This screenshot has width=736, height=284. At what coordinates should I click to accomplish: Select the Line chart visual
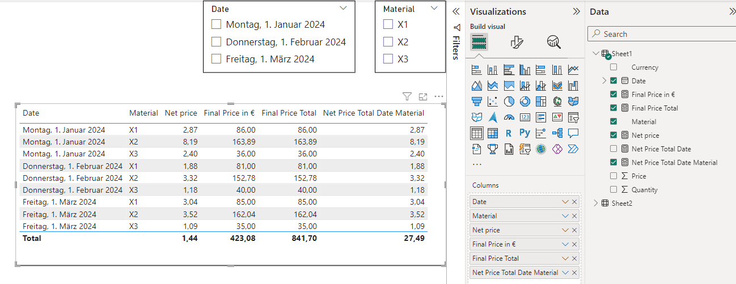pos(573,70)
